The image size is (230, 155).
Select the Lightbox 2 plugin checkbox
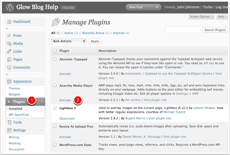(55, 108)
